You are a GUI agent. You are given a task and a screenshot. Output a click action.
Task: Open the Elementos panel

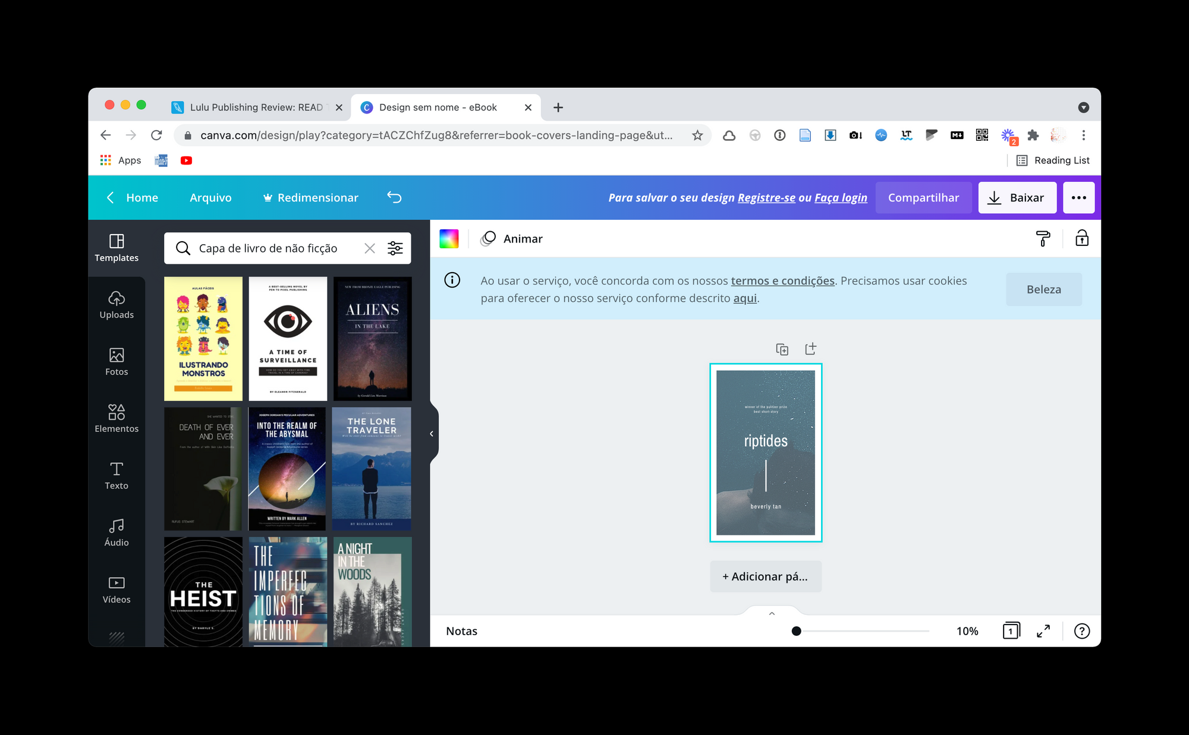click(x=117, y=418)
